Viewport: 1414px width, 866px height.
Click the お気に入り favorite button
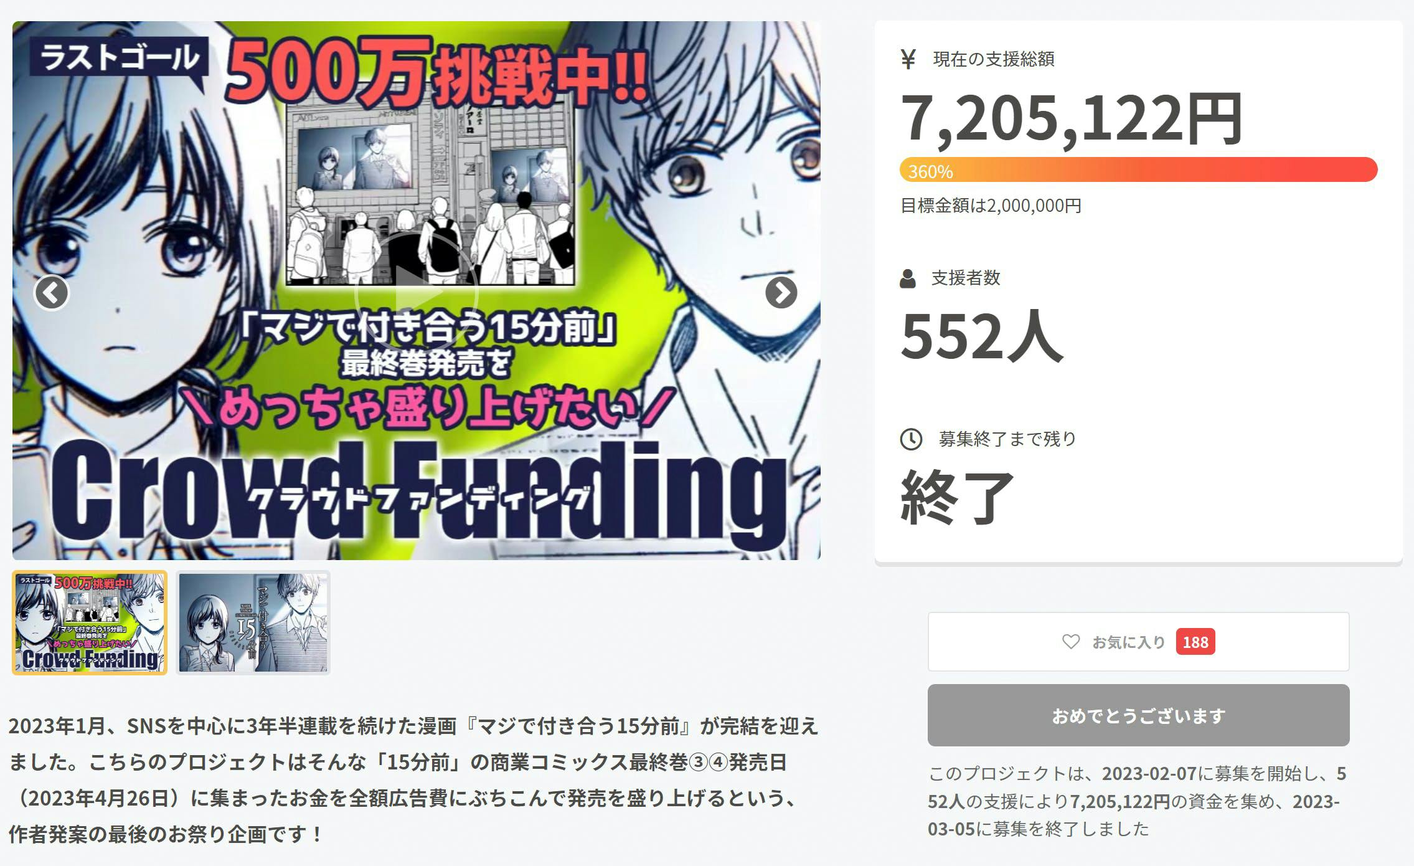click(1138, 642)
